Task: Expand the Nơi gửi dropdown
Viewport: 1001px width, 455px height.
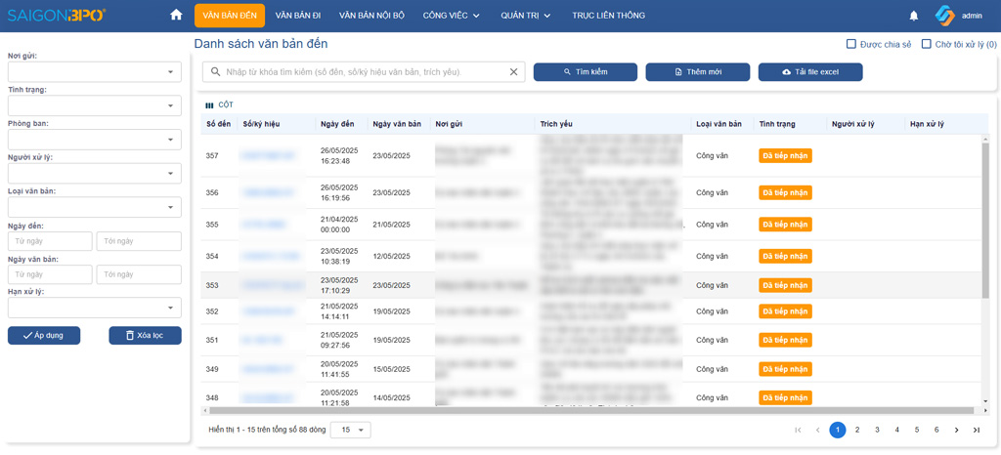Action: point(95,72)
